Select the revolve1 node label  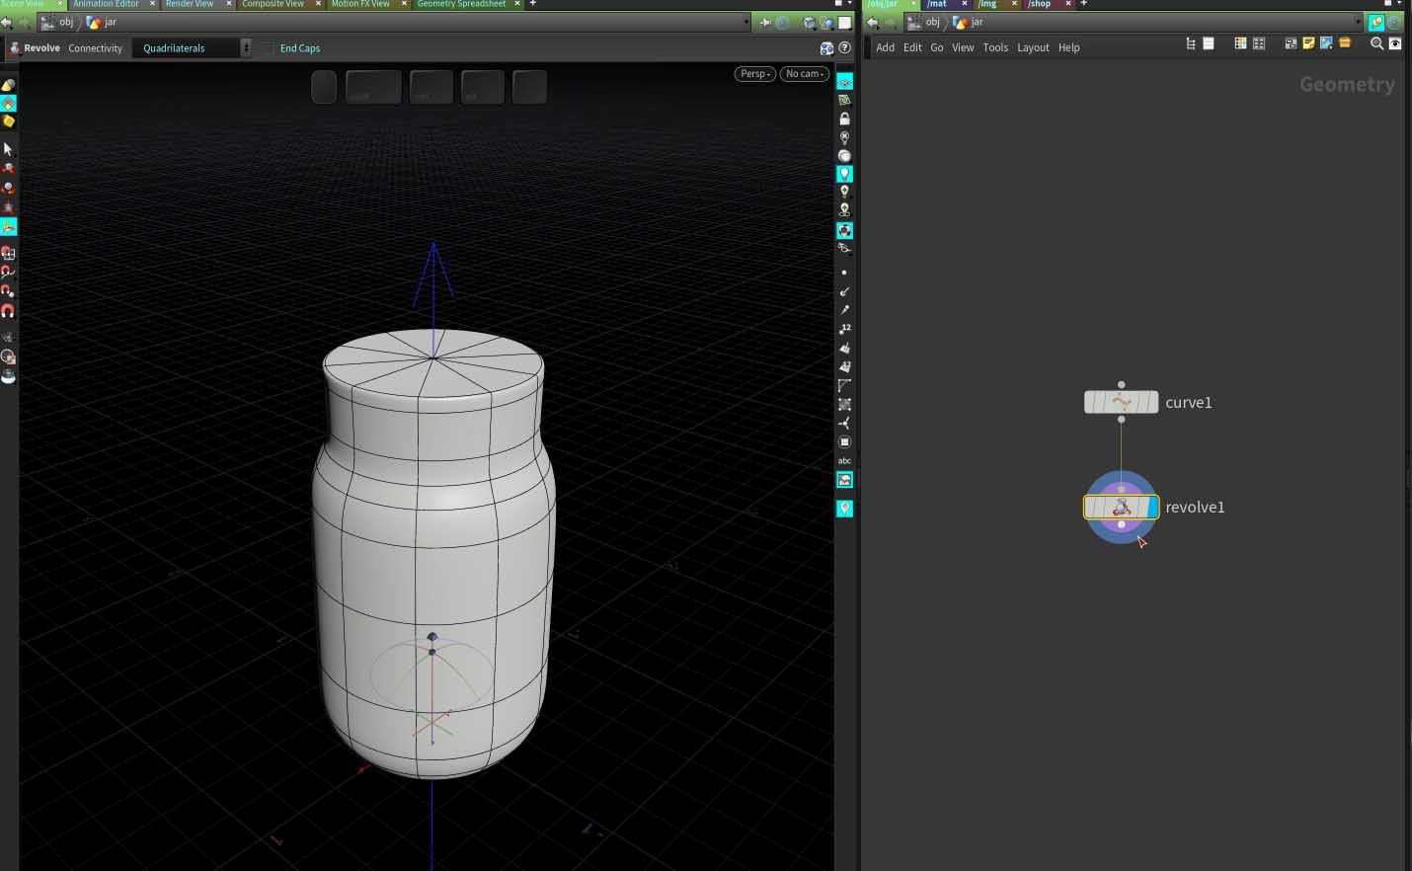tap(1195, 508)
